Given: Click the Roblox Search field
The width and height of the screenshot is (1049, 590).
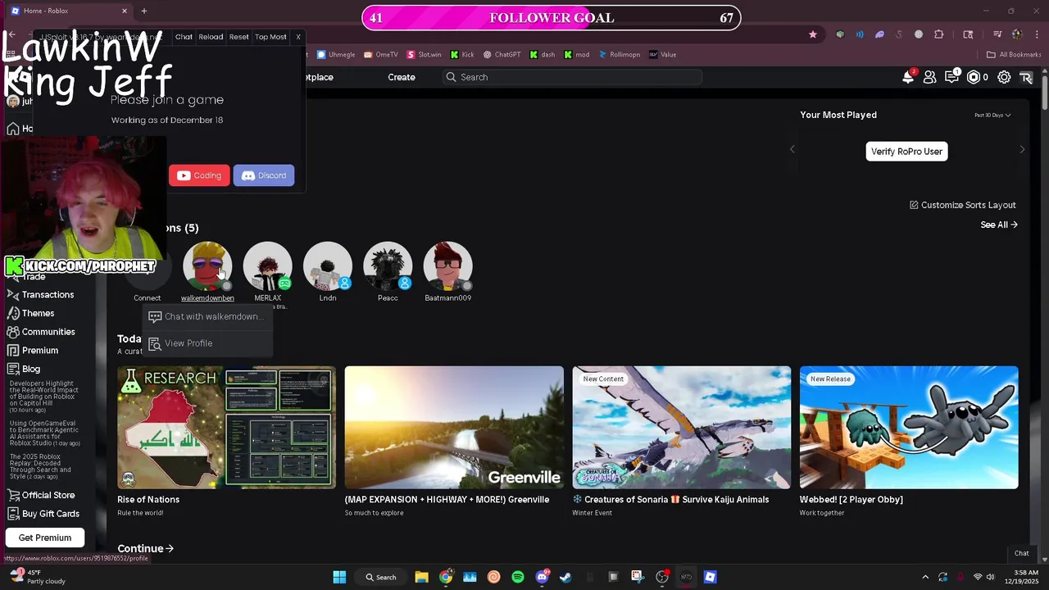Looking at the screenshot, I should 573,77.
